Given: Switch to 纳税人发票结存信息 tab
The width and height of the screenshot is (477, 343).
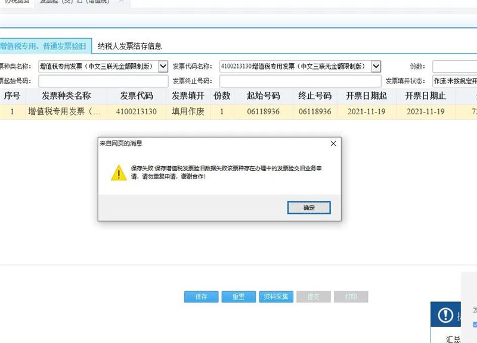Looking at the screenshot, I should tap(129, 46).
